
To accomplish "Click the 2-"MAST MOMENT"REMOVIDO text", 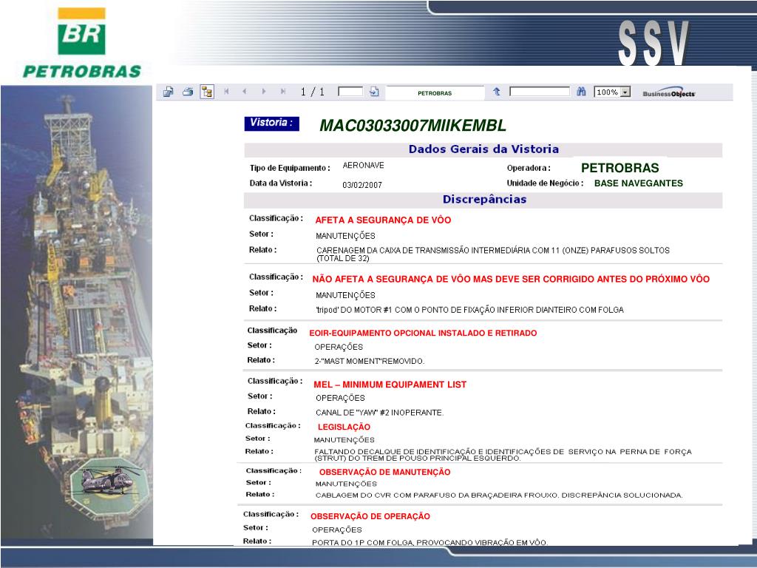I will (370, 361).
